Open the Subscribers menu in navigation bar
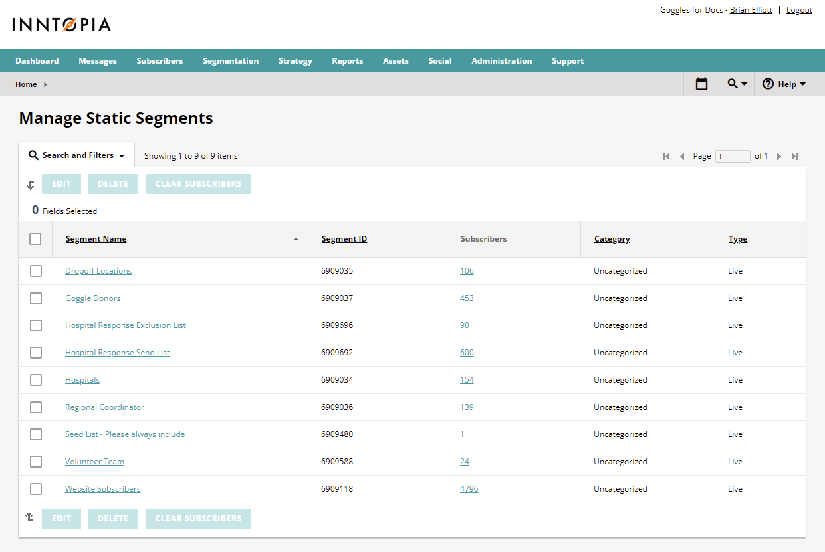This screenshot has width=825, height=552. (160, 61)
